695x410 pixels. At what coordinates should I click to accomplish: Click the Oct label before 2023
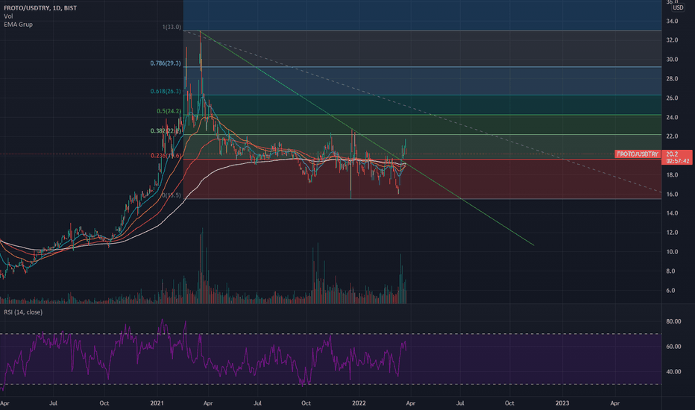coord(510,403)
